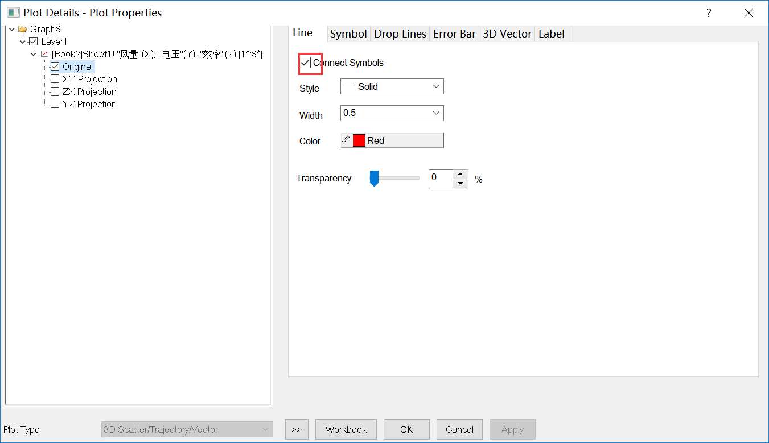The image size is (769, 443).
Task: Click the plot icon beside [Book2]Sheet1
Action: (x=44, y=54)
